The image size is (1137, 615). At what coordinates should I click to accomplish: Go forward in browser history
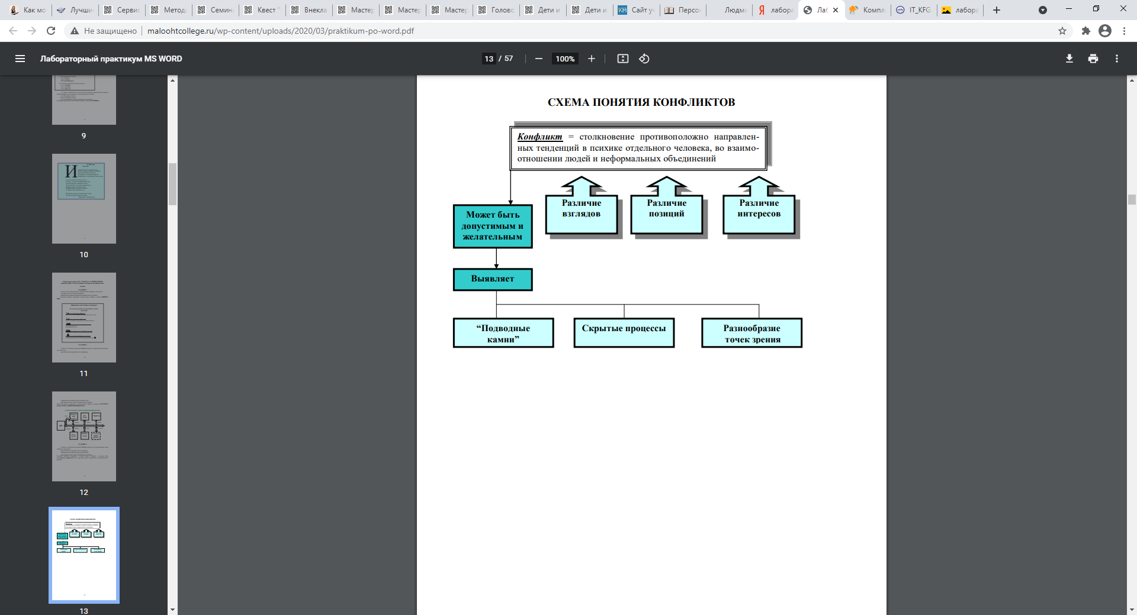coord(32,31)
